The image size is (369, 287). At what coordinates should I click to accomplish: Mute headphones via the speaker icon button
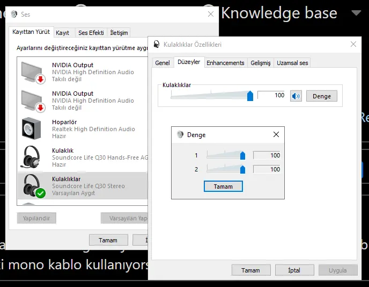point(296,96)
